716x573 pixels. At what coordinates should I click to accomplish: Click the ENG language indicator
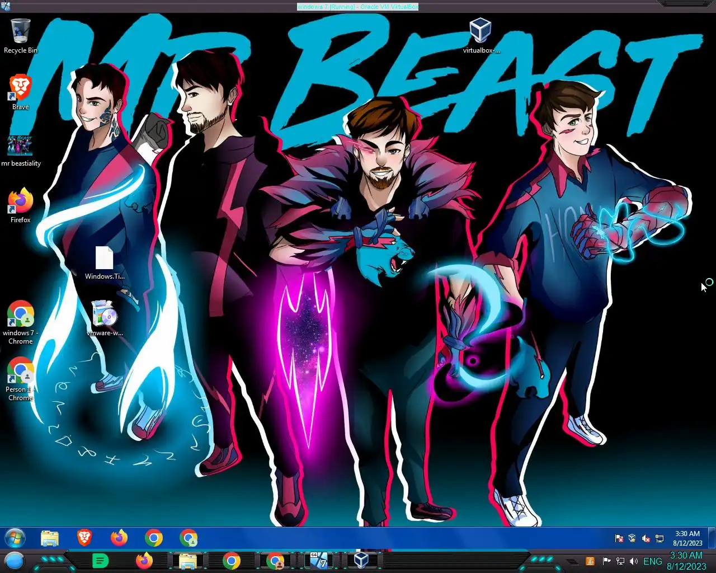(653, 561)
